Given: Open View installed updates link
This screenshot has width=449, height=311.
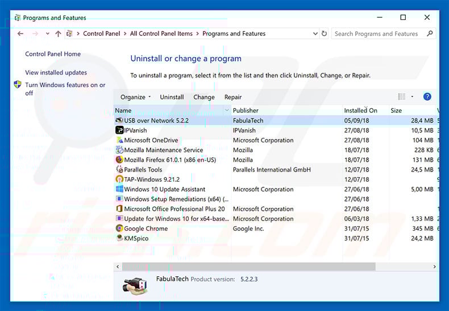Looking at the screenshot, I should [x=56, y=72].
